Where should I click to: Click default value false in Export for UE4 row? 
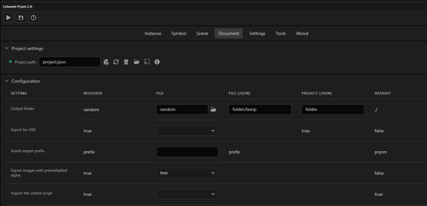379,131
